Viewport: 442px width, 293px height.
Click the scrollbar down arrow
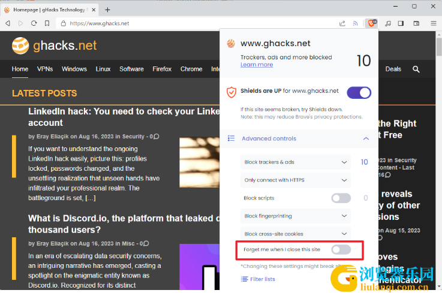click(438, 286)
